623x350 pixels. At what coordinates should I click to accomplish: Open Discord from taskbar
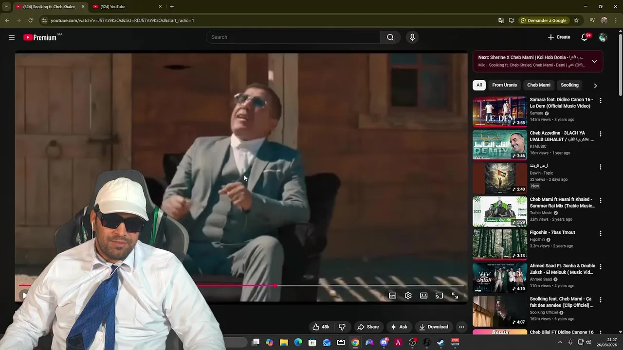384,342
